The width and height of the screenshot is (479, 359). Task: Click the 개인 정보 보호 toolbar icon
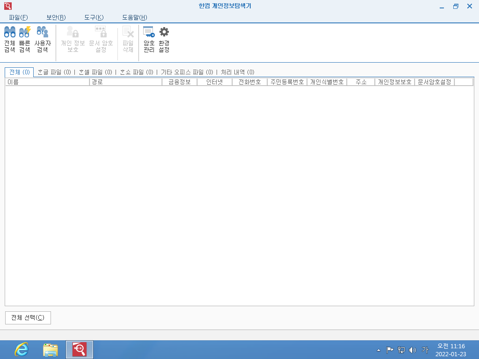coord(73,39)
